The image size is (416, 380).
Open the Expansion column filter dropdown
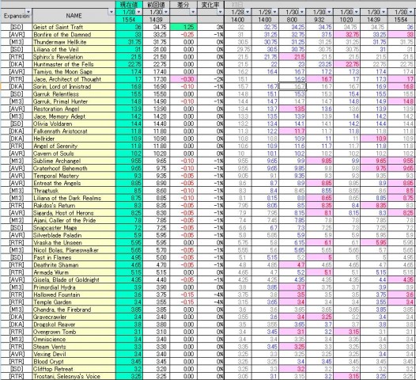coord(28,12)
